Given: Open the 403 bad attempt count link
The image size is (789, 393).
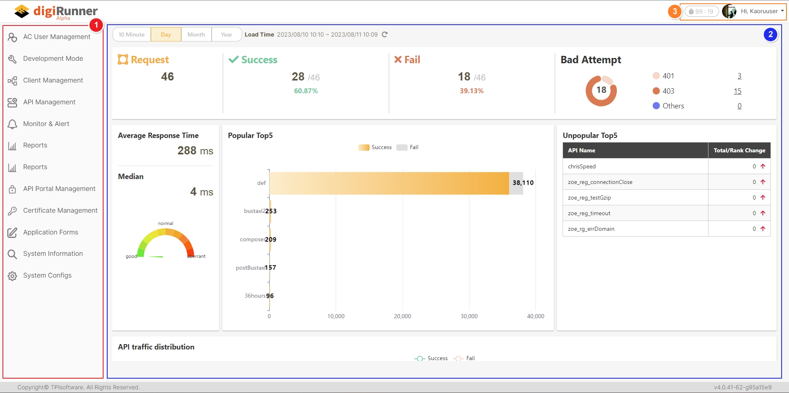Looking at the screenshot, I should (x=737, y=91).
